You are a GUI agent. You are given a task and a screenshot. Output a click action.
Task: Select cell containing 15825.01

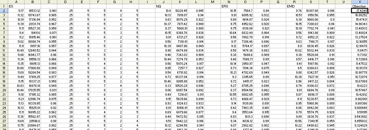coord(32,108)
